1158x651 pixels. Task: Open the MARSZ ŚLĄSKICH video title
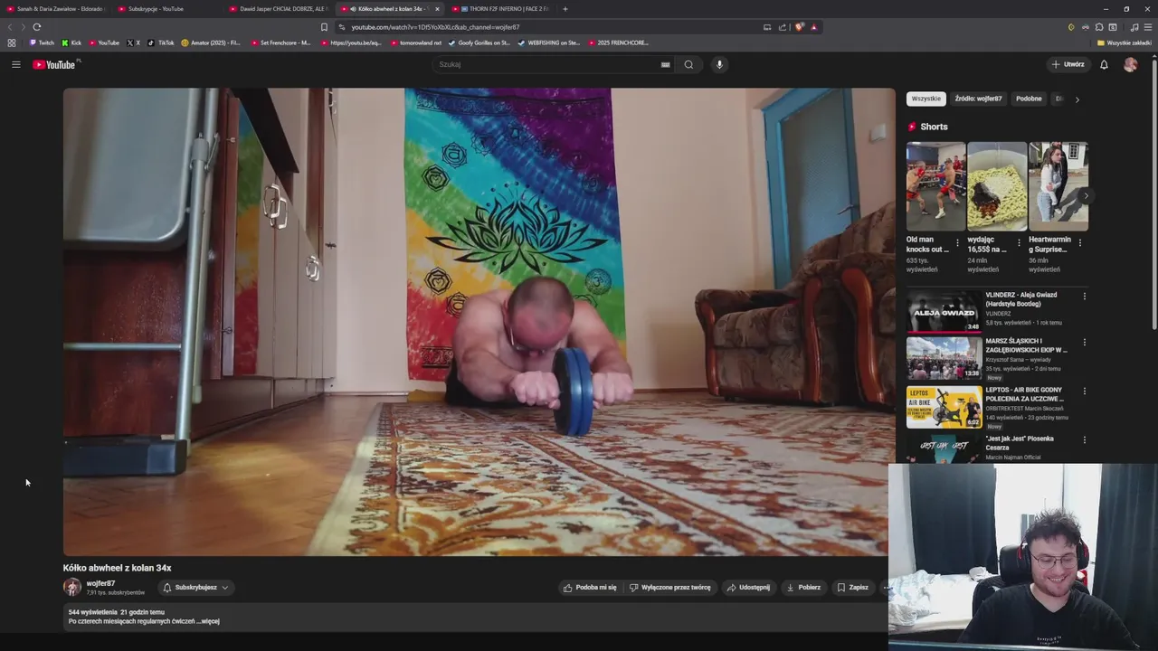pos(1027,345)
